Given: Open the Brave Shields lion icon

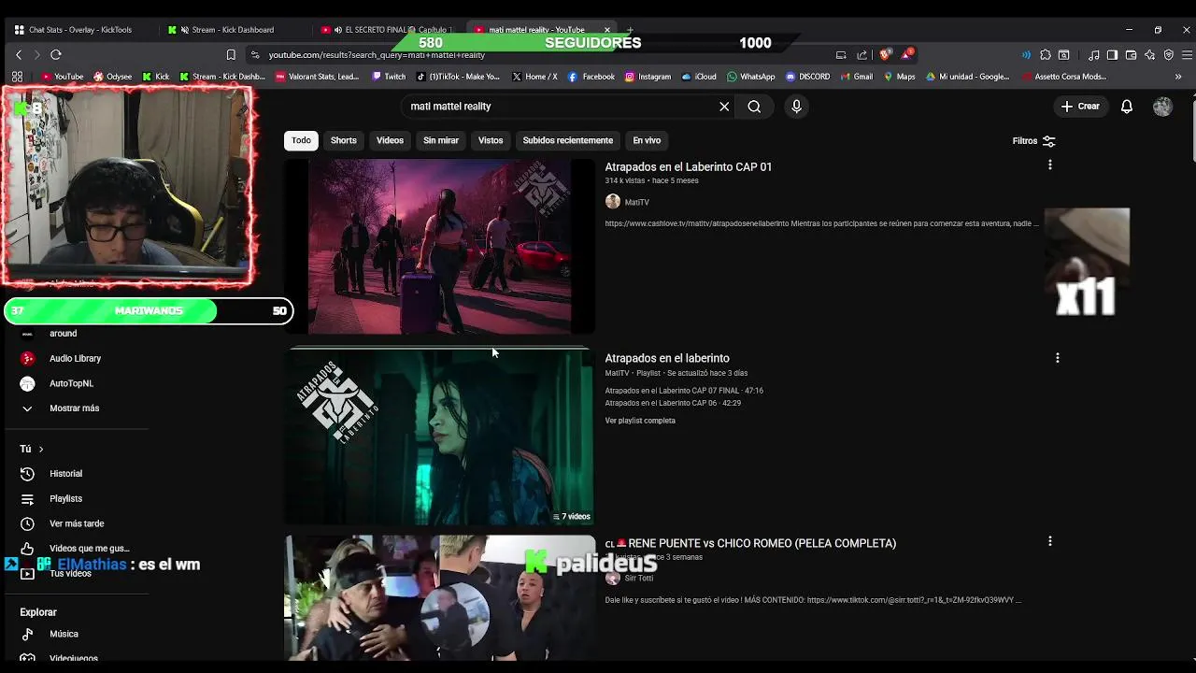Looking at the screenshot, I should pos(885,55).
